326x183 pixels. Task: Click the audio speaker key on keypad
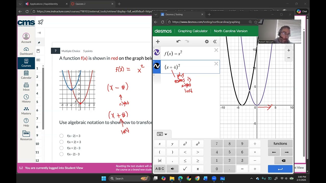[172, 169]
